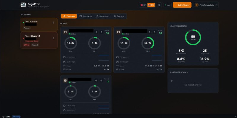Click server icon on node with score 53
The width and height of the screenshot is (237, 118).
[x=118, y=32]
